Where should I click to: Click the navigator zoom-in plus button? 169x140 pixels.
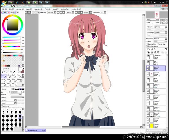click(164, 20)
